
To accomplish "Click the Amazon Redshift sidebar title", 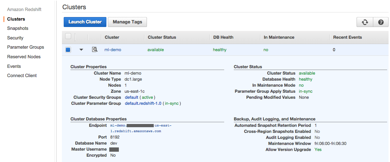I will coord(24,10).
